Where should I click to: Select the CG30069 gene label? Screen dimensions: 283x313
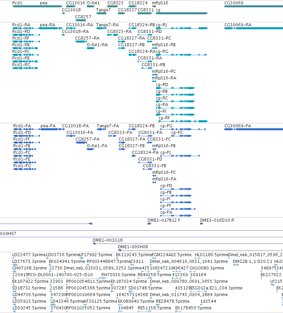point(234,3)
